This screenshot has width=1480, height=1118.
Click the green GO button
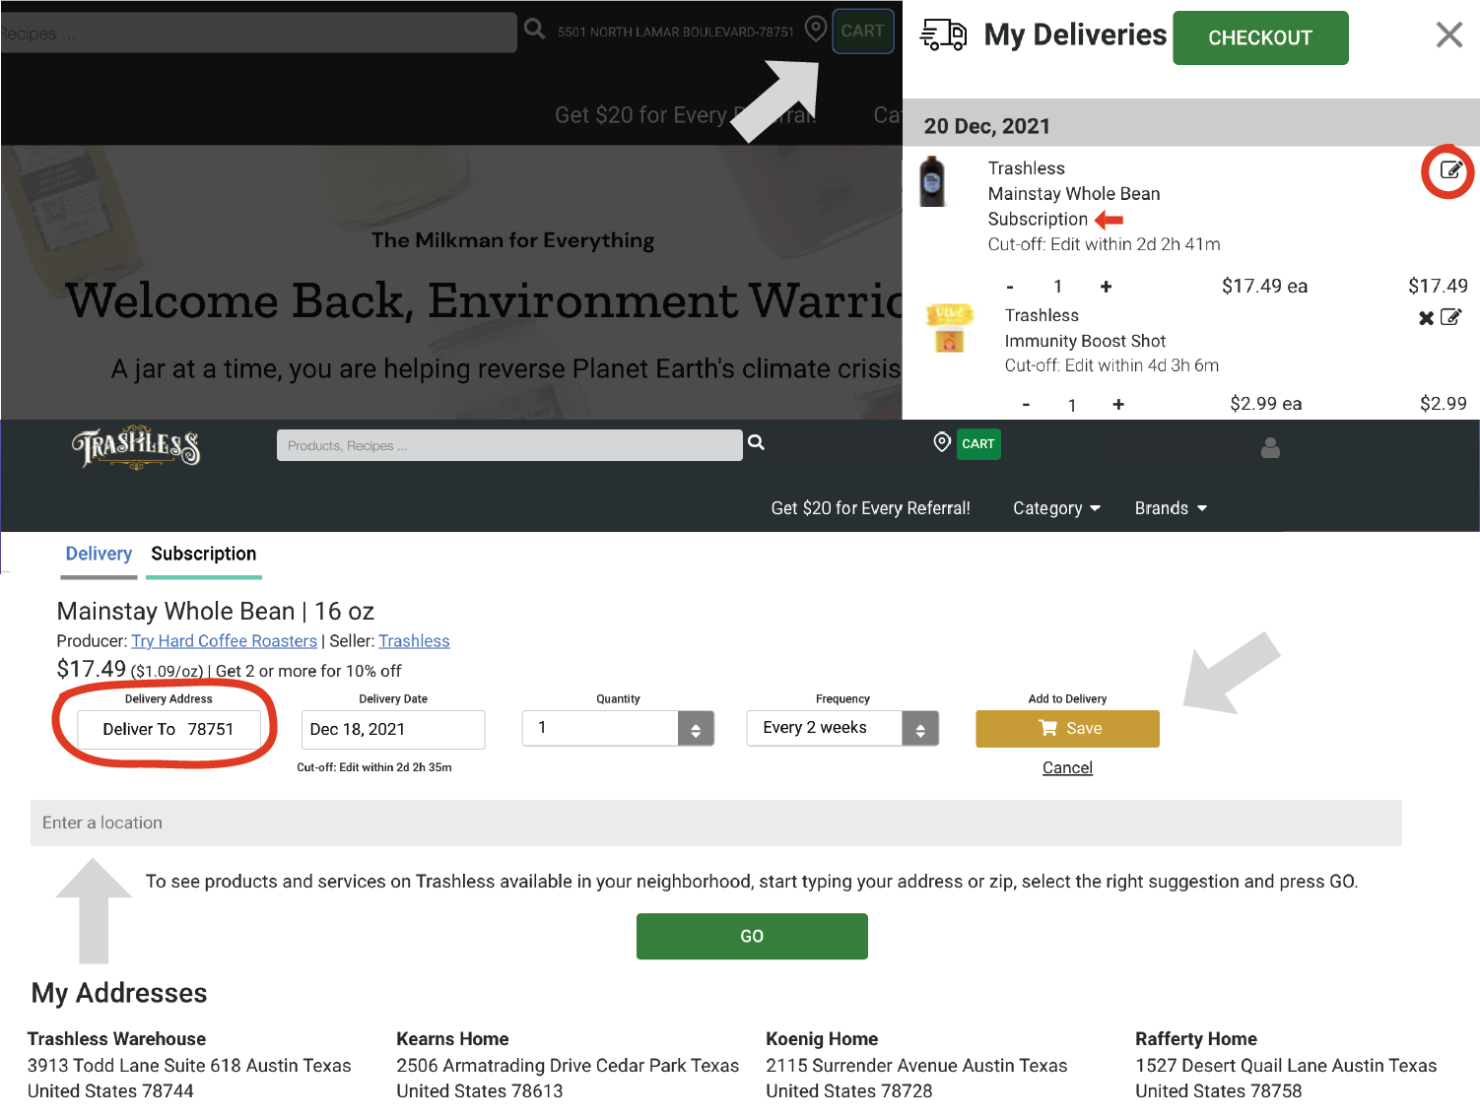click(x=752, y=936)
